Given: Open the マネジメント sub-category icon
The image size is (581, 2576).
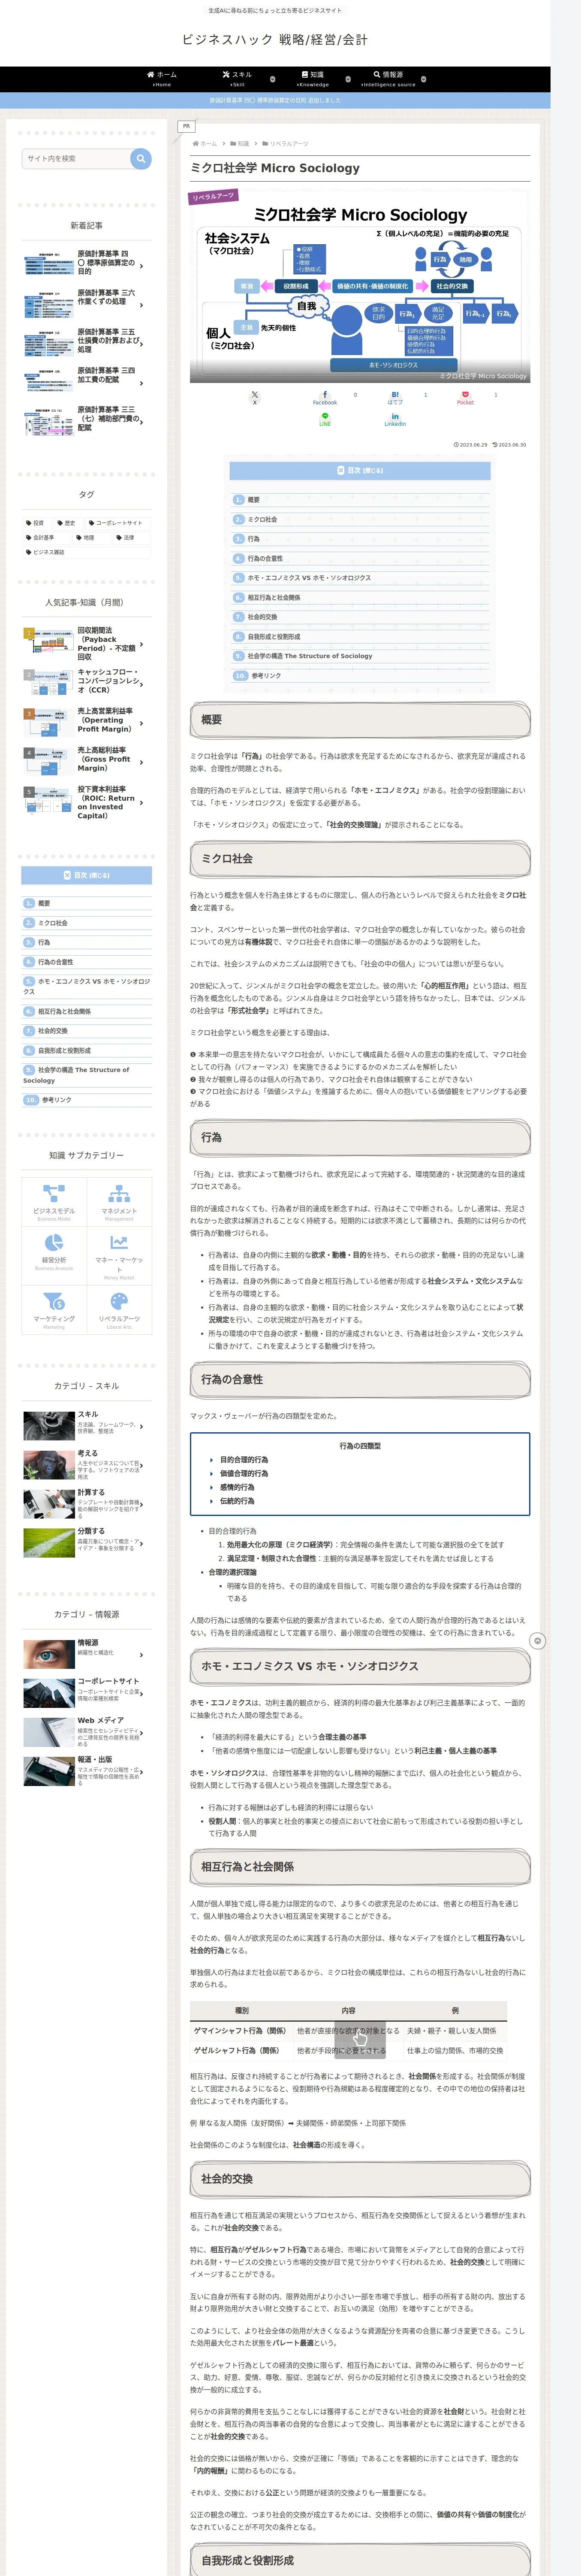Looking at the screenshot, I should [x=119, y=1193].
